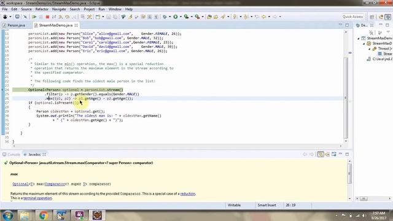Click the Step Into debug icon
Screen dimensions: 393x221
tap(61, 17)
